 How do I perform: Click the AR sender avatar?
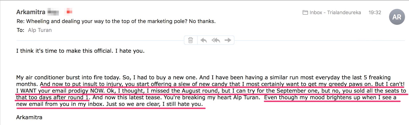[x=396, y=17]
